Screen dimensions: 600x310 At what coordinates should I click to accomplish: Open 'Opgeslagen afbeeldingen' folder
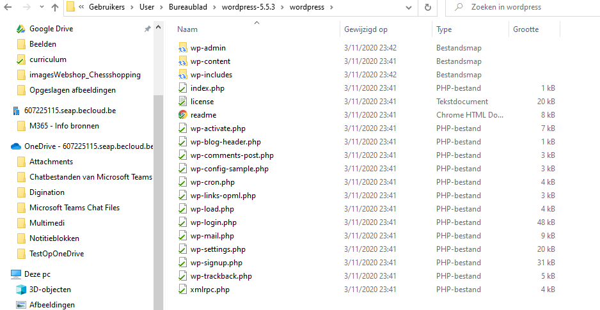(x=72, y=90)
